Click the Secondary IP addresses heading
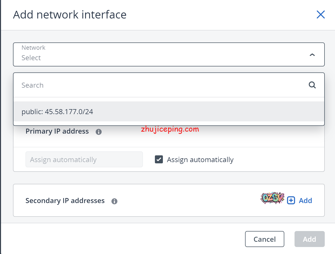The image size is (335, 254). 65,201
